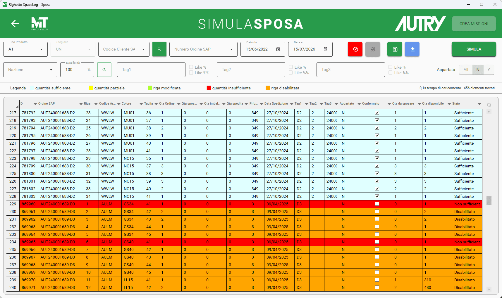Open the Confermato column filter icon
Viewport: 502px width, 298px height.
[389, 104]
